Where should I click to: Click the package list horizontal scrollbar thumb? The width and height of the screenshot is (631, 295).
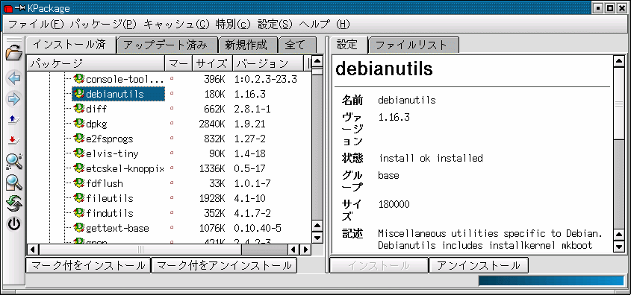click(140, 250)
